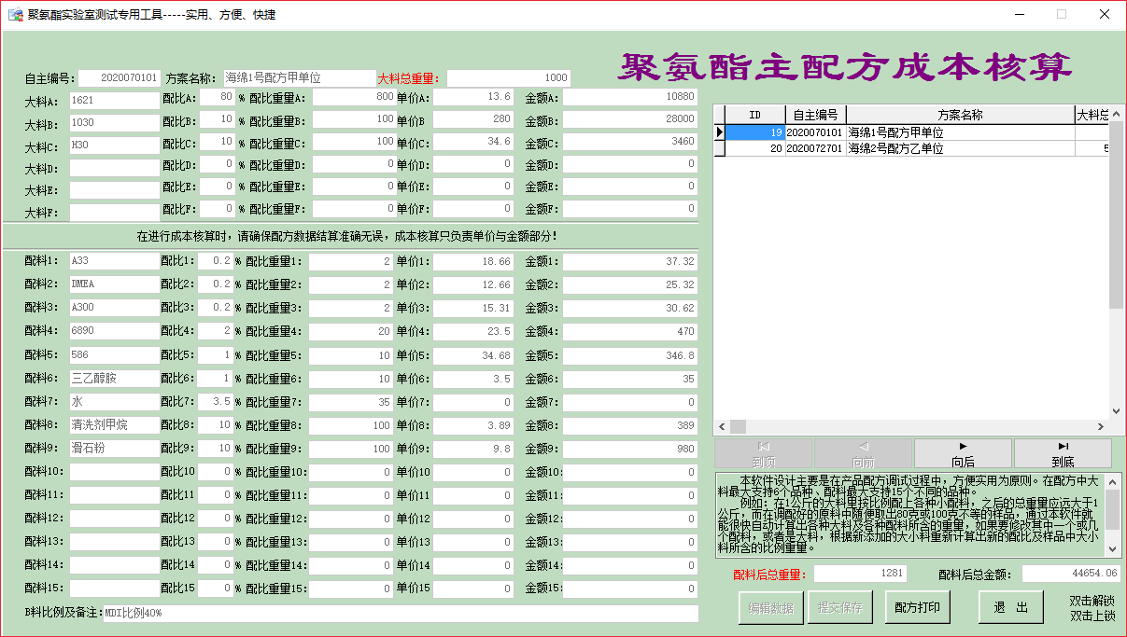Click the description text box scroll-up arrow
Screen dimensions: 1127x637
click(1113, 481)
